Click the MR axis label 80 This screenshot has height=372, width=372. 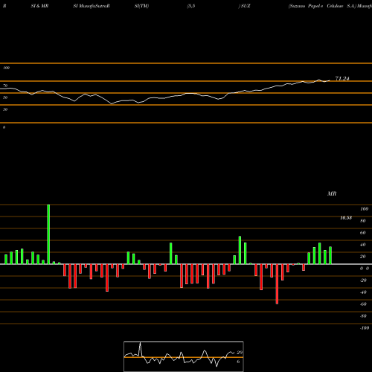click(363, 221)
